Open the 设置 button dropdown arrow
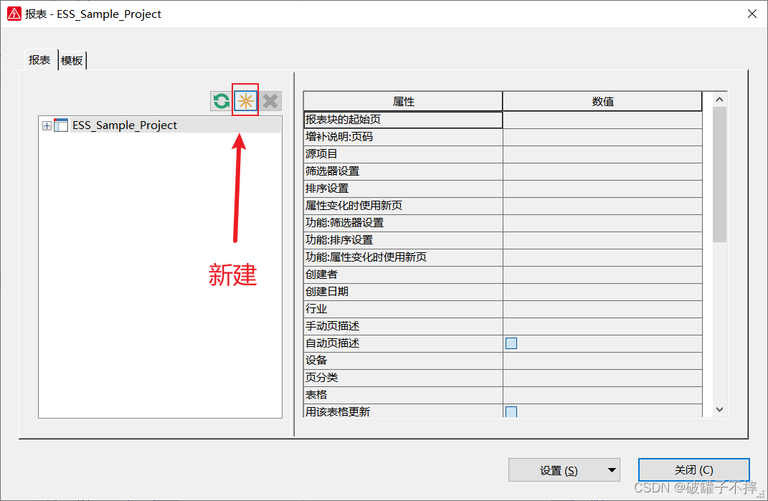The image size is (768, 501). pos(611,471)
